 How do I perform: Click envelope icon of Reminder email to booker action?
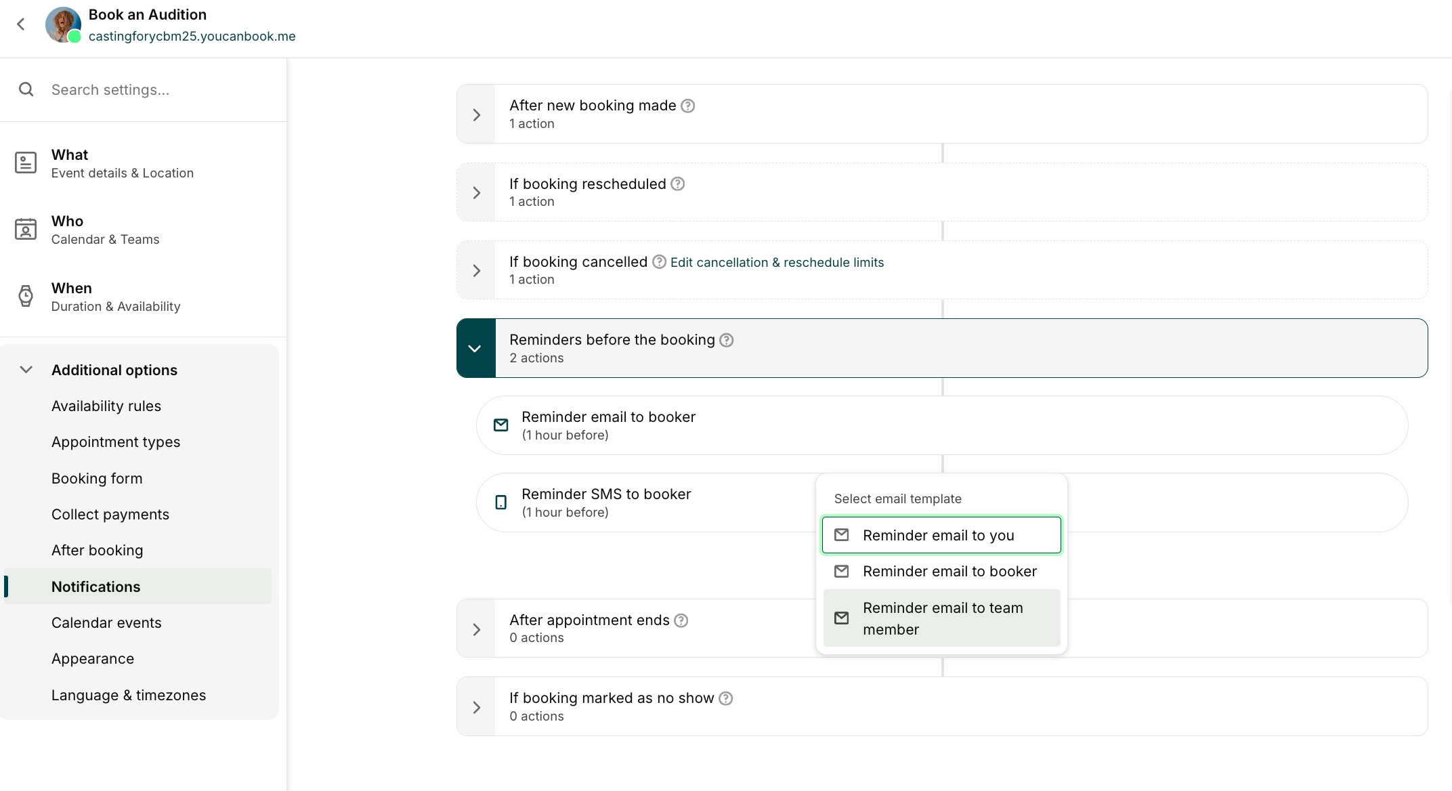(501, 425)
